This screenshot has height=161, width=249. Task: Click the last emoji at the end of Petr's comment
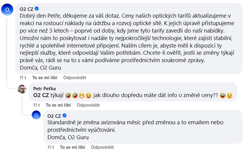(x=230, y=96)
